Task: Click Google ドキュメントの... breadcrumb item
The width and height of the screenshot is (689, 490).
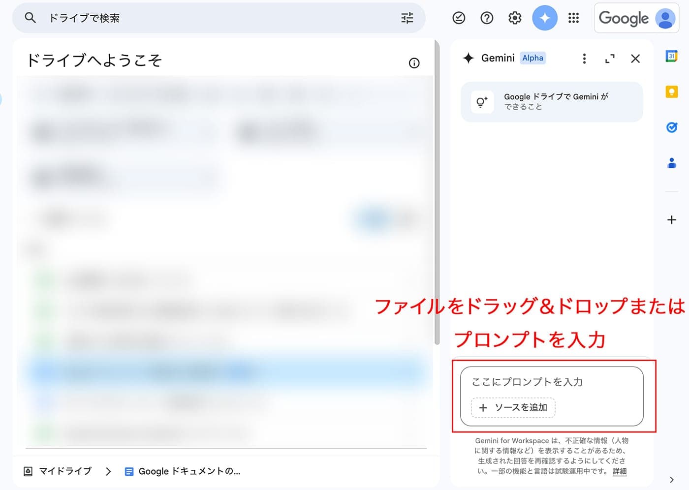Action: [183, 471]
